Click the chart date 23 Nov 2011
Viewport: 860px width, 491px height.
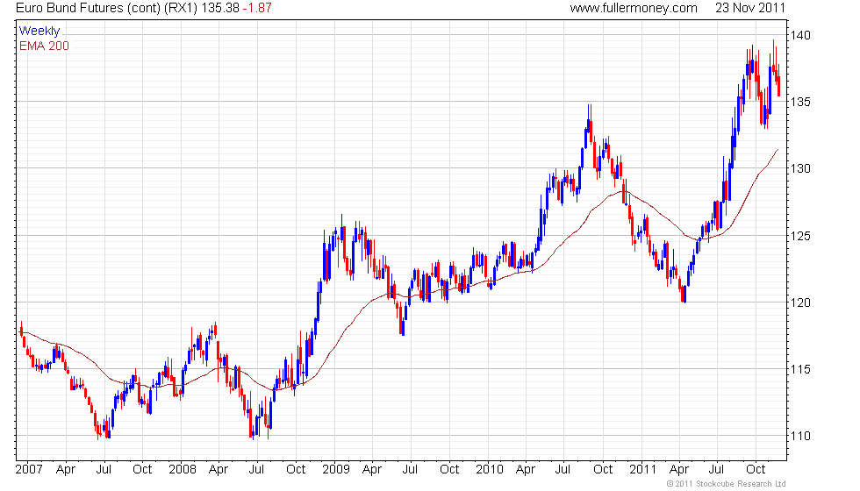click(x=751, y=9)
